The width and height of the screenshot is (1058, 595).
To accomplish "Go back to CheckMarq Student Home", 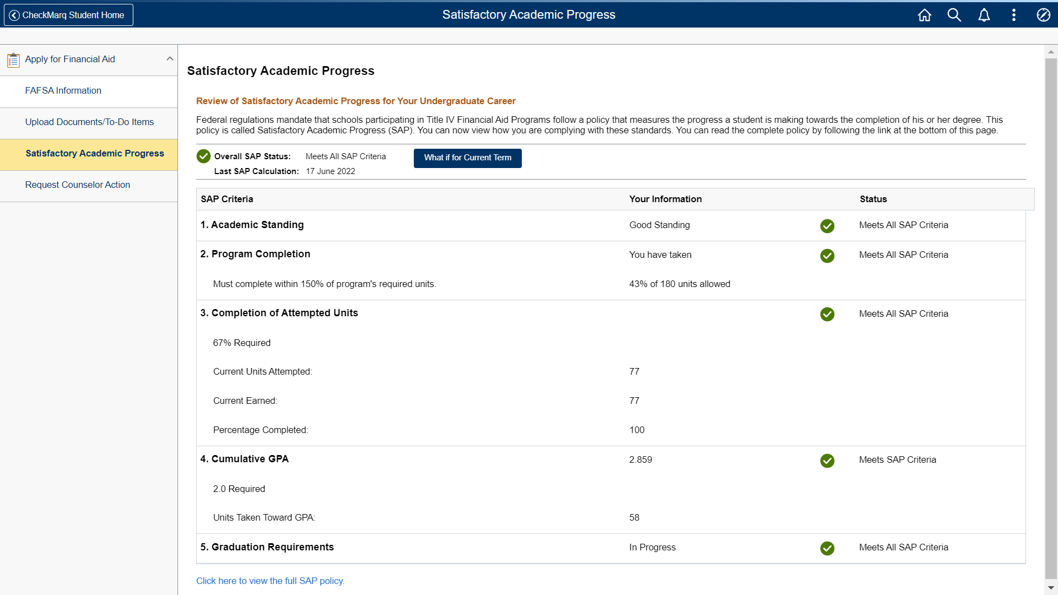I will [x=68, y=15].
